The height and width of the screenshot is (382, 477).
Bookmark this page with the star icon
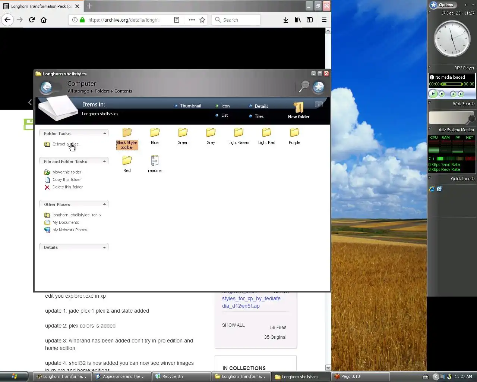click(x=202, y=20)
